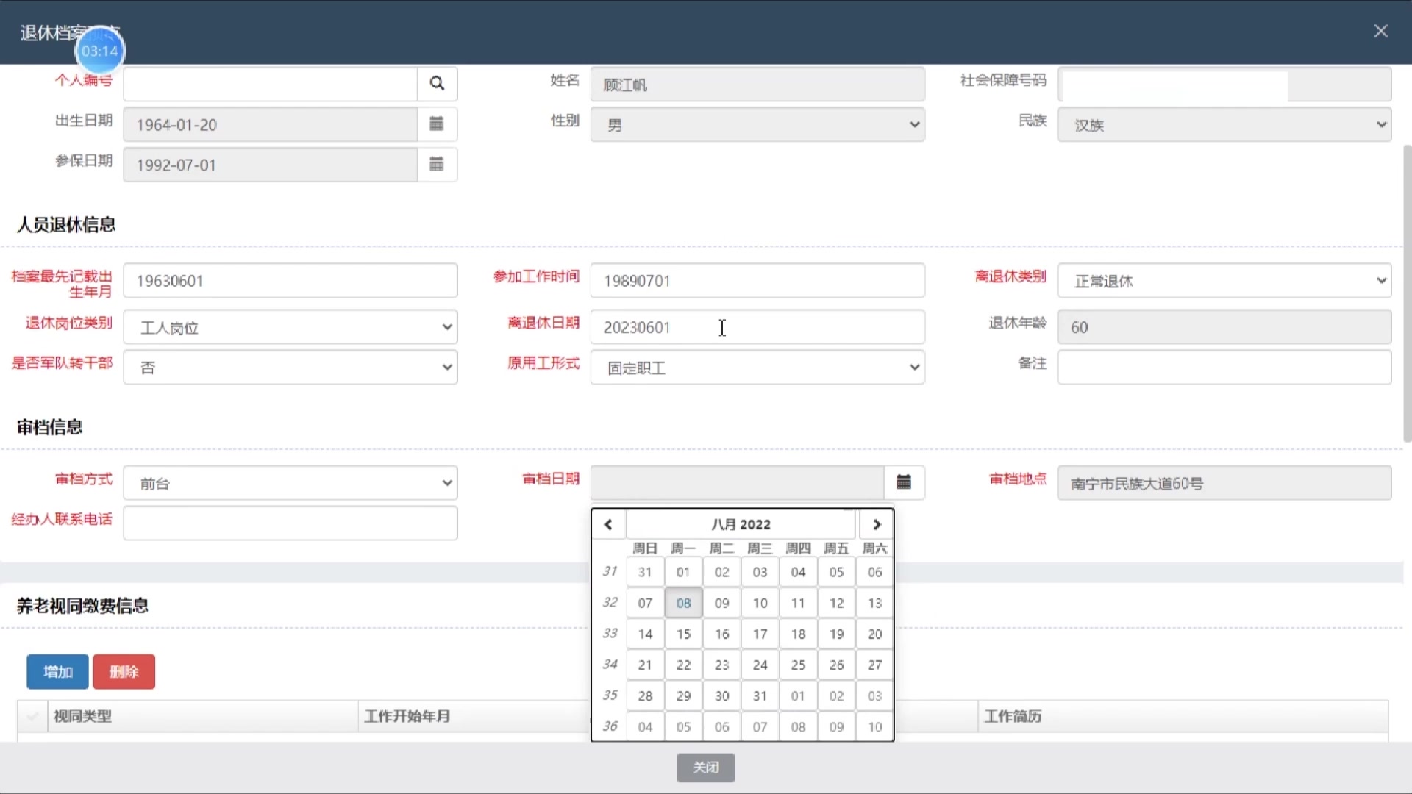Screen dimensions: 1412x794
Task: Click the vertical scrollbar of the dialog
Action: pyautogui.click(x=1407, y=293)
